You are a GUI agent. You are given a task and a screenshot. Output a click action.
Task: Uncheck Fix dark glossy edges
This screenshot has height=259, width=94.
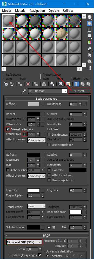[x=40, y=255]
